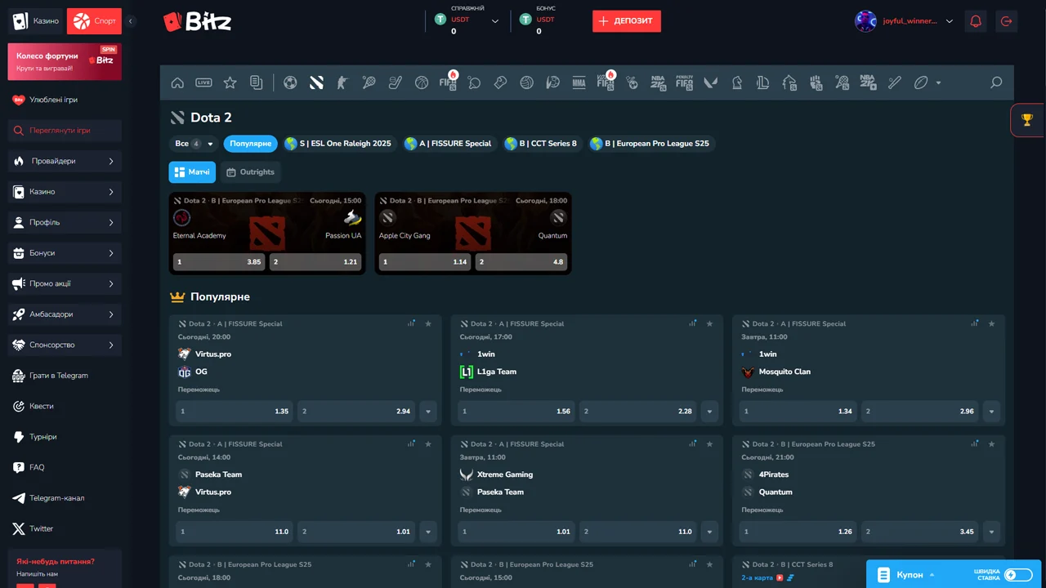
Task: Select the basketball sport icon
Action: click(x=422, y=82)
